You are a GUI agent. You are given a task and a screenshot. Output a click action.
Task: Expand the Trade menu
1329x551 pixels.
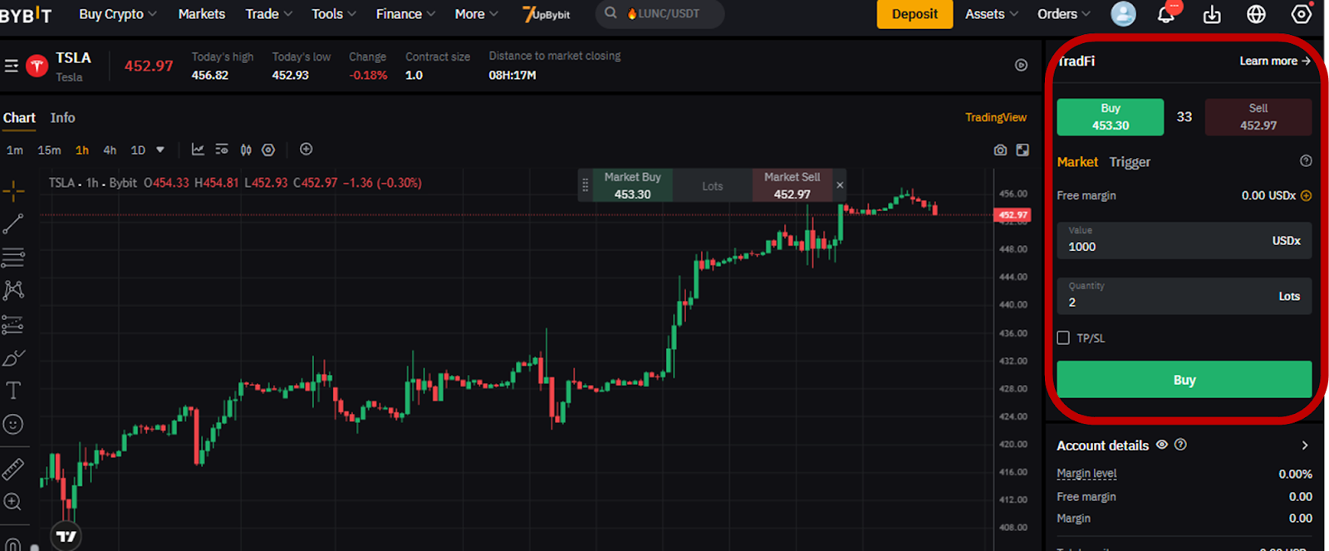point(269,14)
